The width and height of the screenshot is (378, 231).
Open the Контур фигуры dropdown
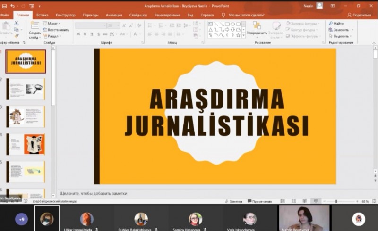[x=302, y=30]
